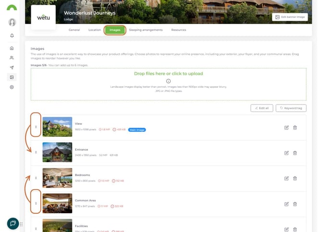Open the chat widget bubble
This screenshot has height=232, width=322.
coord(13,223)
